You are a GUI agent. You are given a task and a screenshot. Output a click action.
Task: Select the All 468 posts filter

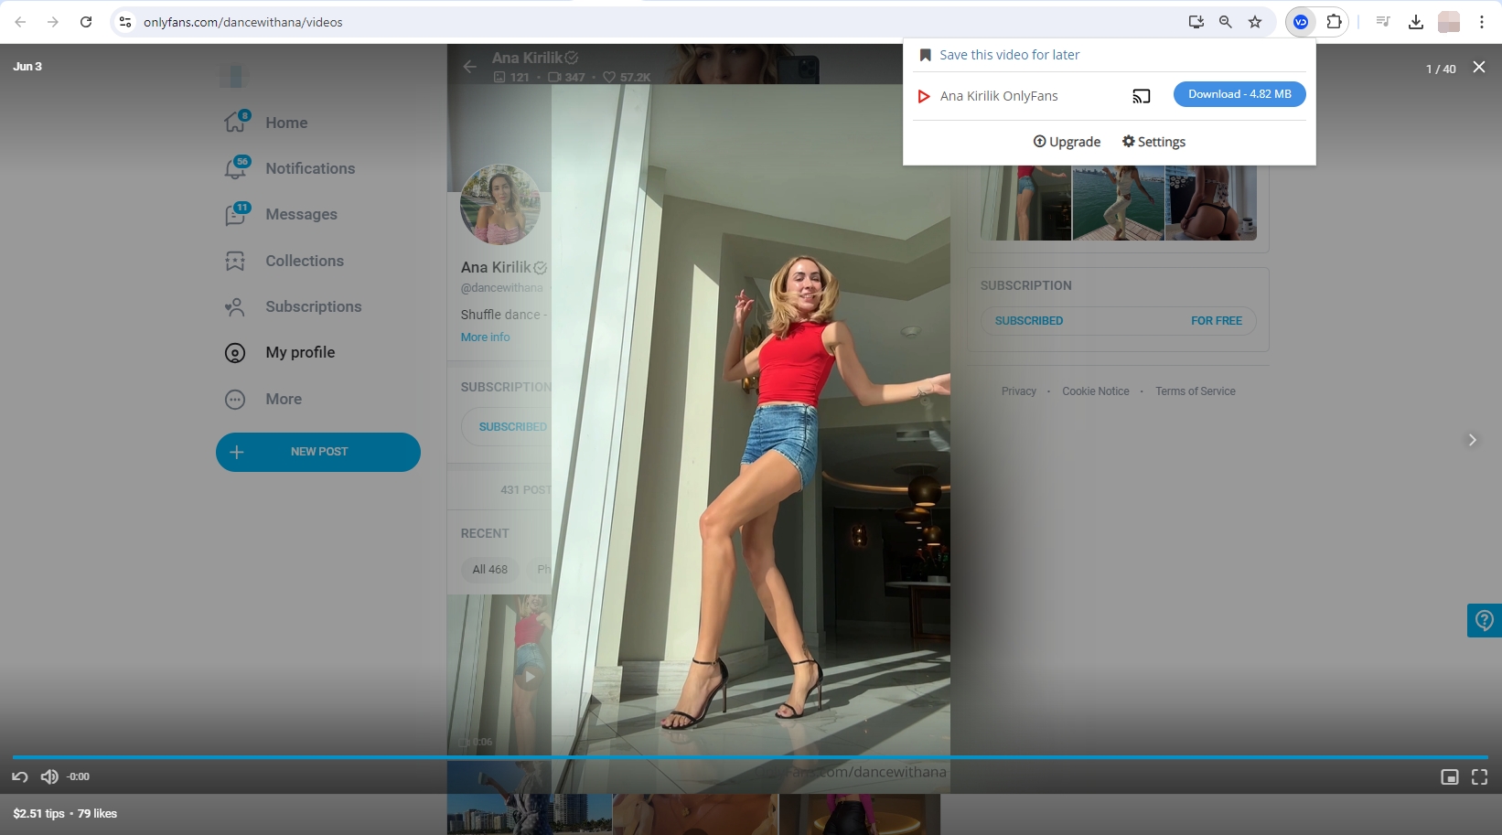coord(489,569)
